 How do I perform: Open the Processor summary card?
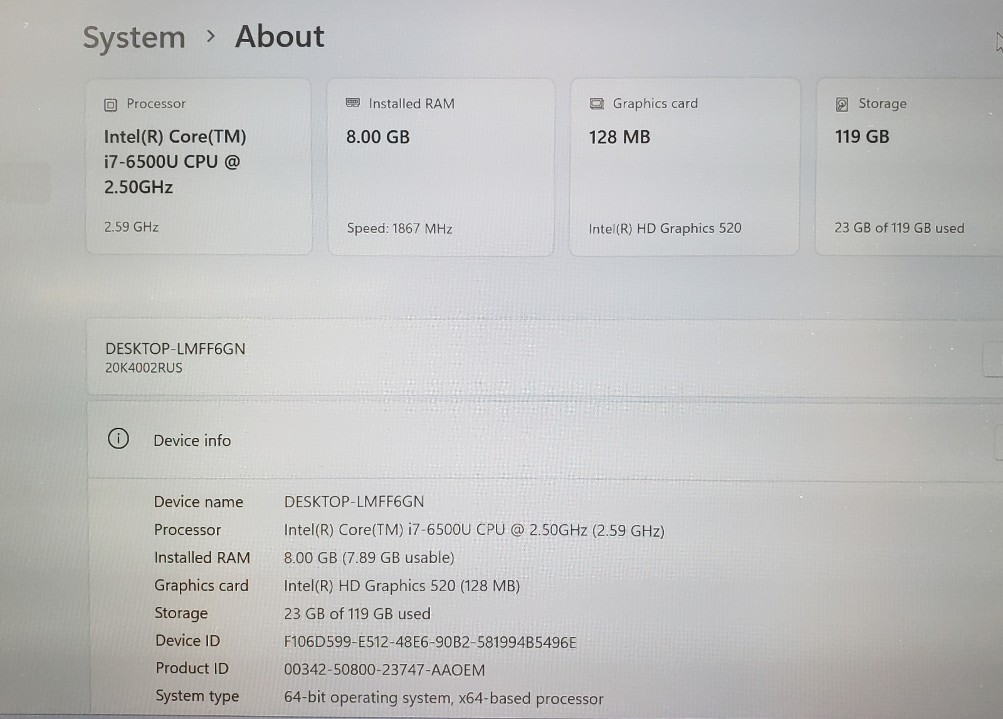pos(199,166)
